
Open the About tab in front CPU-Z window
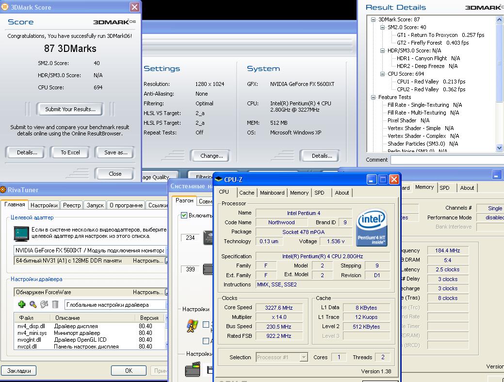click(341, 193)
